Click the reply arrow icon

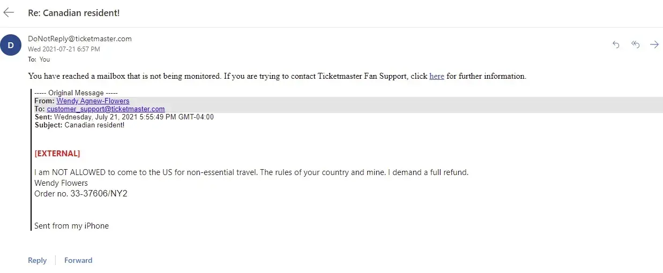tap(616, 44)
